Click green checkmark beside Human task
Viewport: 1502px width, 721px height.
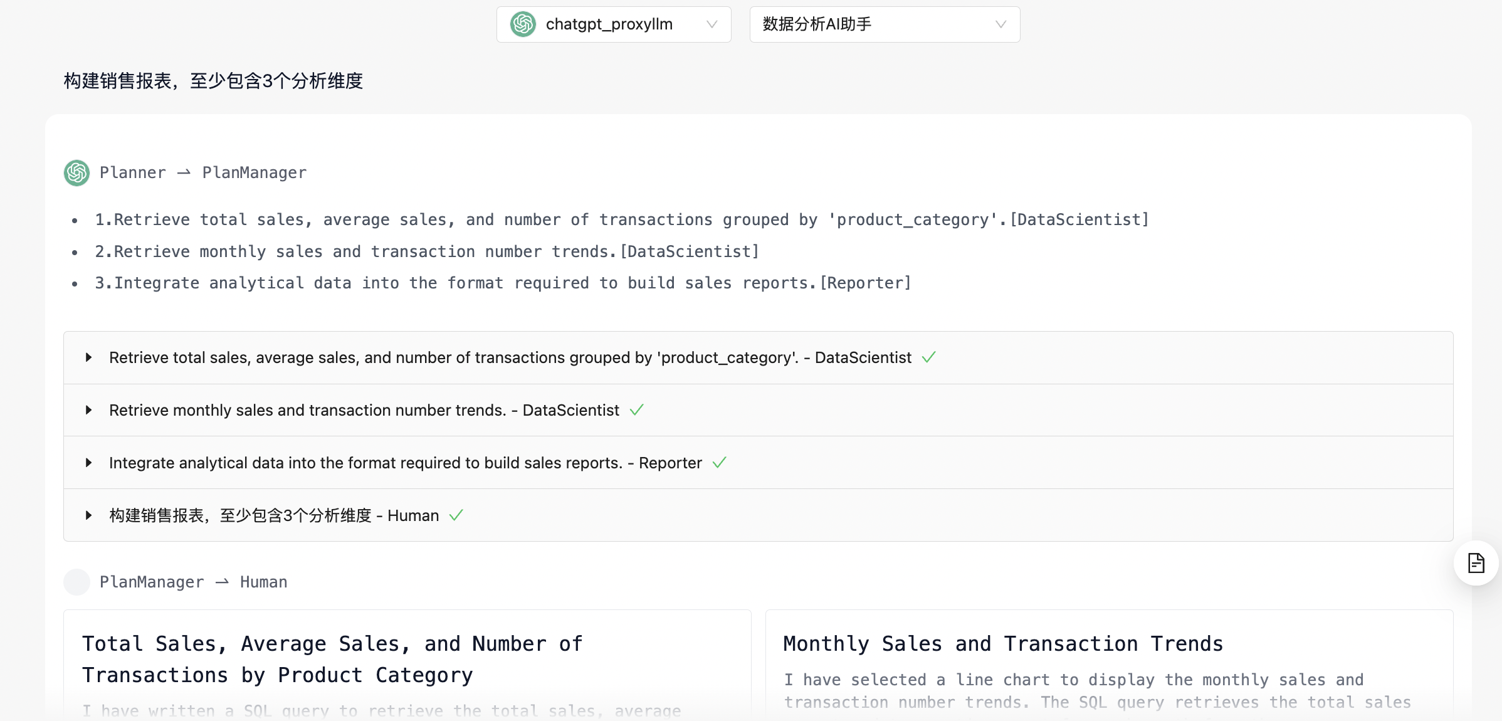point(456,515)
